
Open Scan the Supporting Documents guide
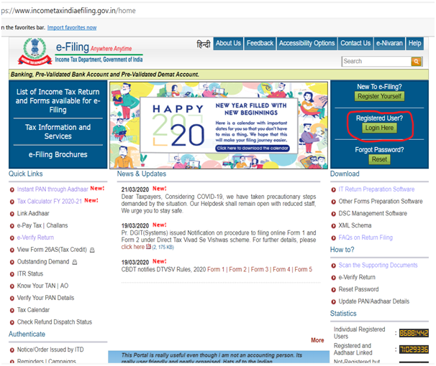pos(378,266)
